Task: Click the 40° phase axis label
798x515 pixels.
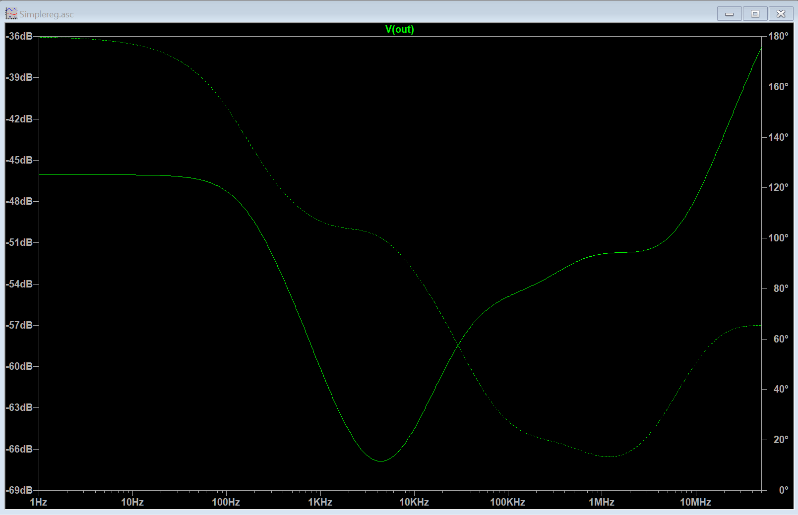Action: pos(781,389)
